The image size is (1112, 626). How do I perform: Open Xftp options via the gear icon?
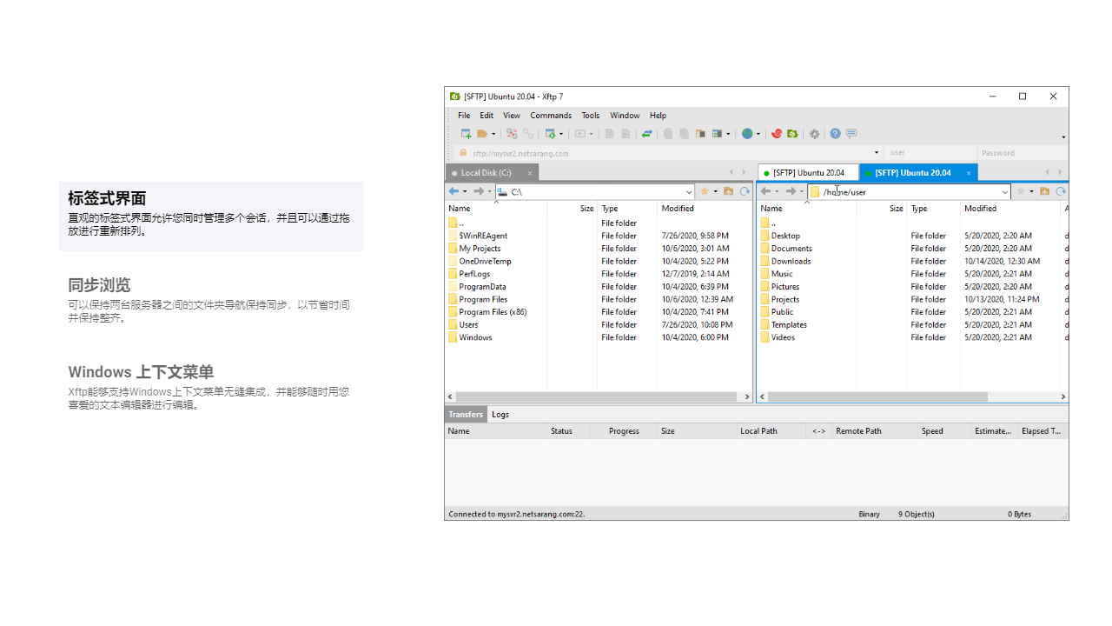pyautogui.click(x=814, y=133)
